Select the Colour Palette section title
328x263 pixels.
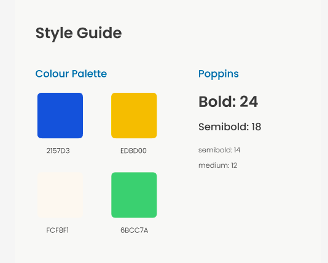[71, 74]
